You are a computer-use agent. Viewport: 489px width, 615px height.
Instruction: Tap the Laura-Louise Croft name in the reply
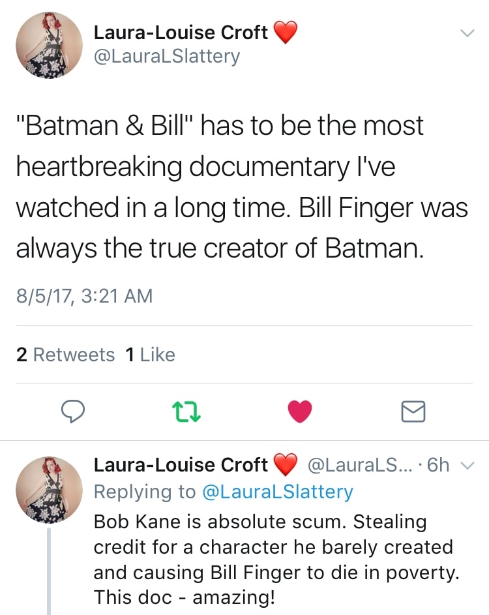[x=181, y=464]
